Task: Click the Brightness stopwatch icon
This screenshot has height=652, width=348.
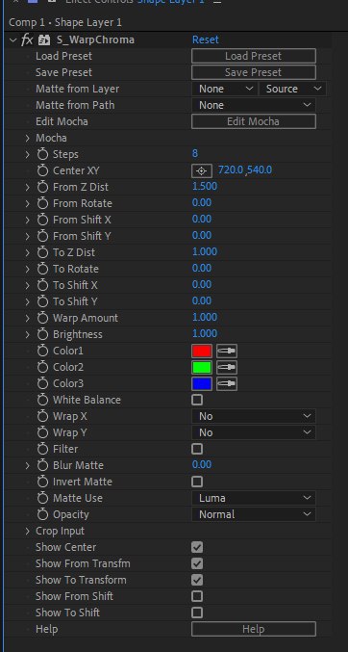Action: click(42, 334)
